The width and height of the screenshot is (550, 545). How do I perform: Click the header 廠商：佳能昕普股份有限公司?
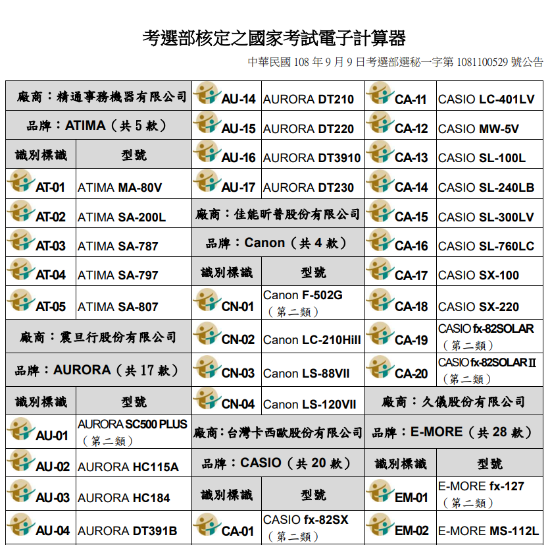[x=278, y=214]
